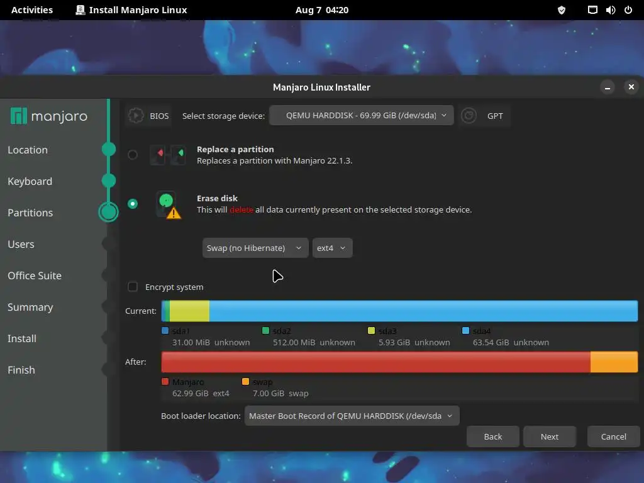The image size is (644, 483).
Task: Click the Partitions step circle marker
Action: point(108,213)
